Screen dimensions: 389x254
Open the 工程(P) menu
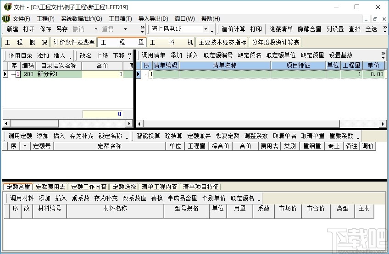pyautogui.click(x=46, y=19)
